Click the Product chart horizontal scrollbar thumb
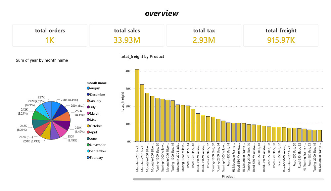 click(147, 179)
